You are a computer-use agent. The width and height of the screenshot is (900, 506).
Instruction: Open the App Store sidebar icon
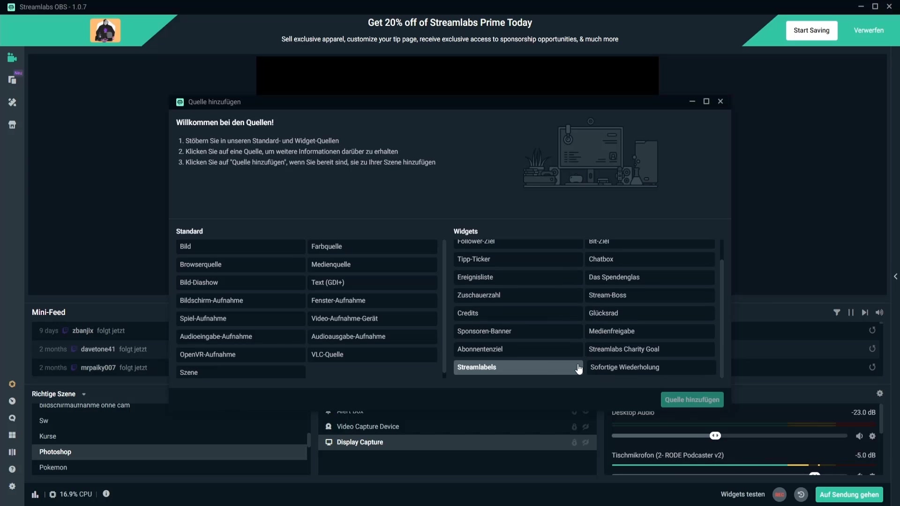tap(12, 125)
